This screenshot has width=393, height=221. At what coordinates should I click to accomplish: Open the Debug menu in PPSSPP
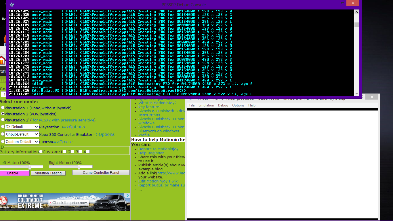(x=223, y=105)
